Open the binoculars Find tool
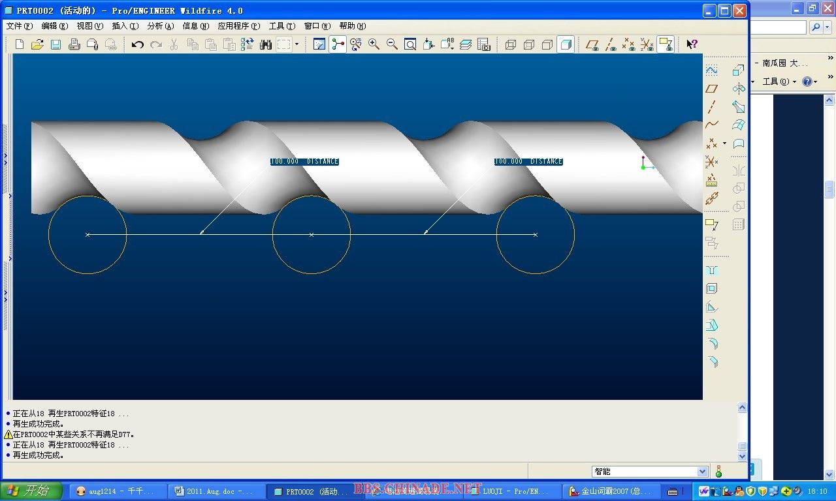 [x=265, y=44]
